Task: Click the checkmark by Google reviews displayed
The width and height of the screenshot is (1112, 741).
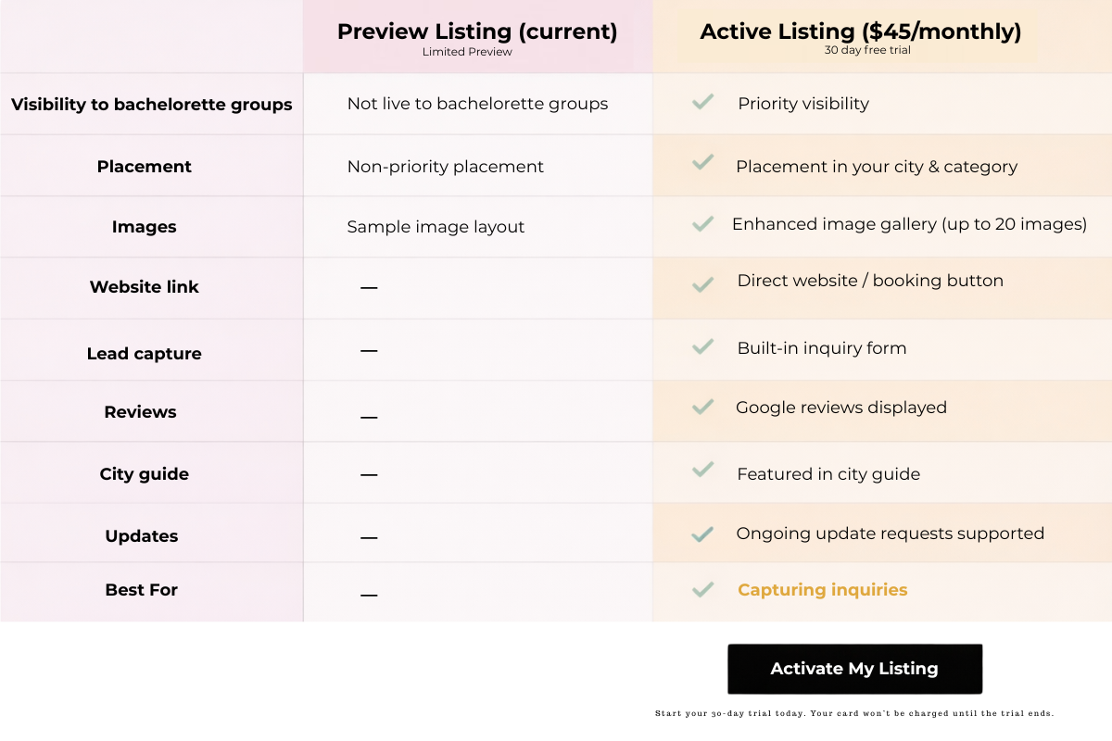Action: [x=702, y=407]
